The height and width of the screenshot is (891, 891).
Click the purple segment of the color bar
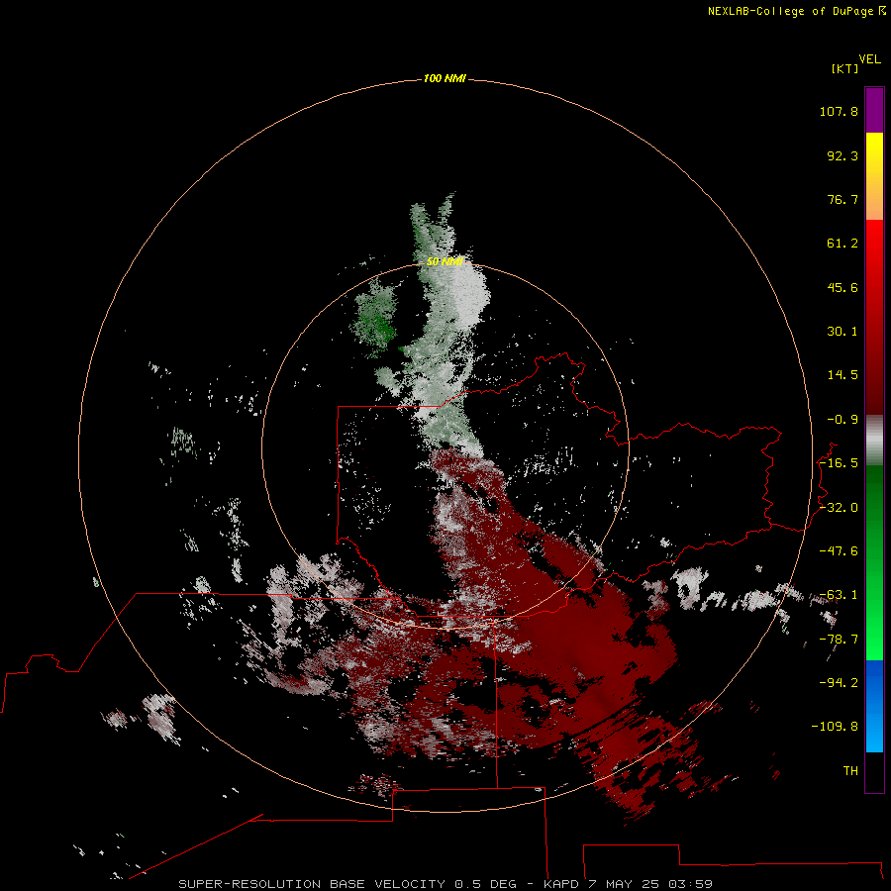pos(874,110)
